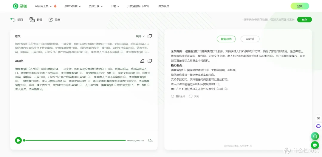The height and width of the screenshot is (157, 322).
Task: Open the green chat support icon
Action: coord(315,145)
